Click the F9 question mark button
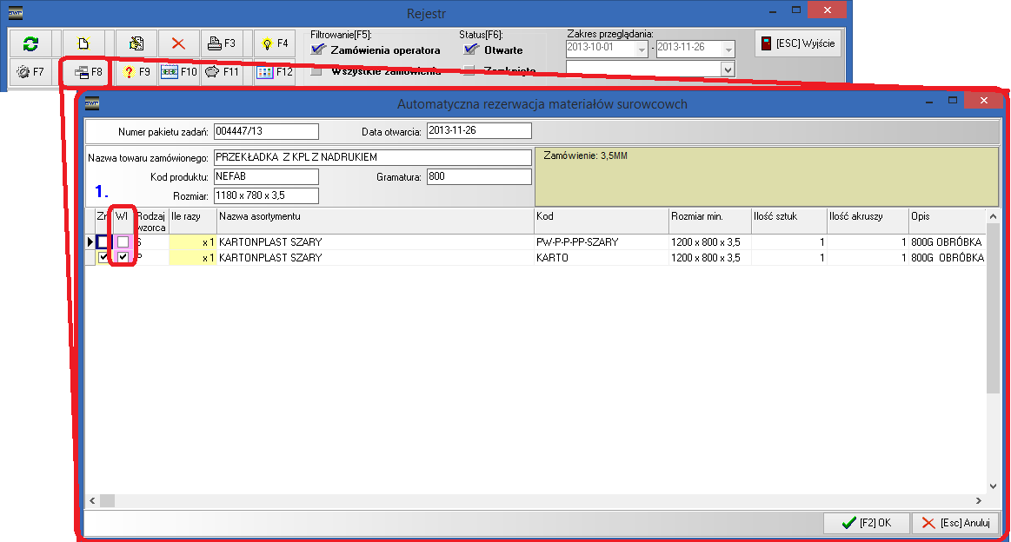Screen dimensions: 1011x542 point(135,73)
